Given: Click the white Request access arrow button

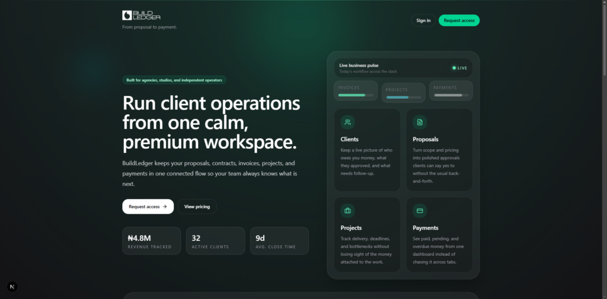Looking at the screenshot, I should click(148, 207).
